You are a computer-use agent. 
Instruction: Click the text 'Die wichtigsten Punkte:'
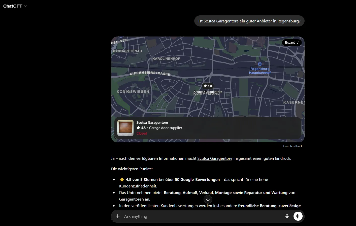click(x=132, y=169)
